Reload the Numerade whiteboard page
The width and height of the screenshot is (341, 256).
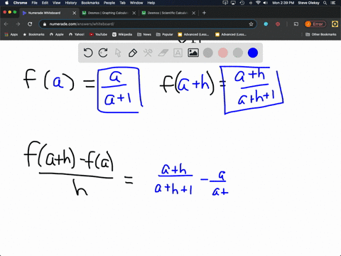pos(30,24)
